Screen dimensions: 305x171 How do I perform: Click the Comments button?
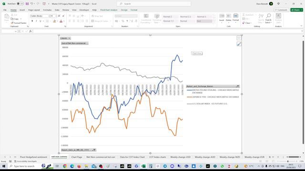click(281, 10)
